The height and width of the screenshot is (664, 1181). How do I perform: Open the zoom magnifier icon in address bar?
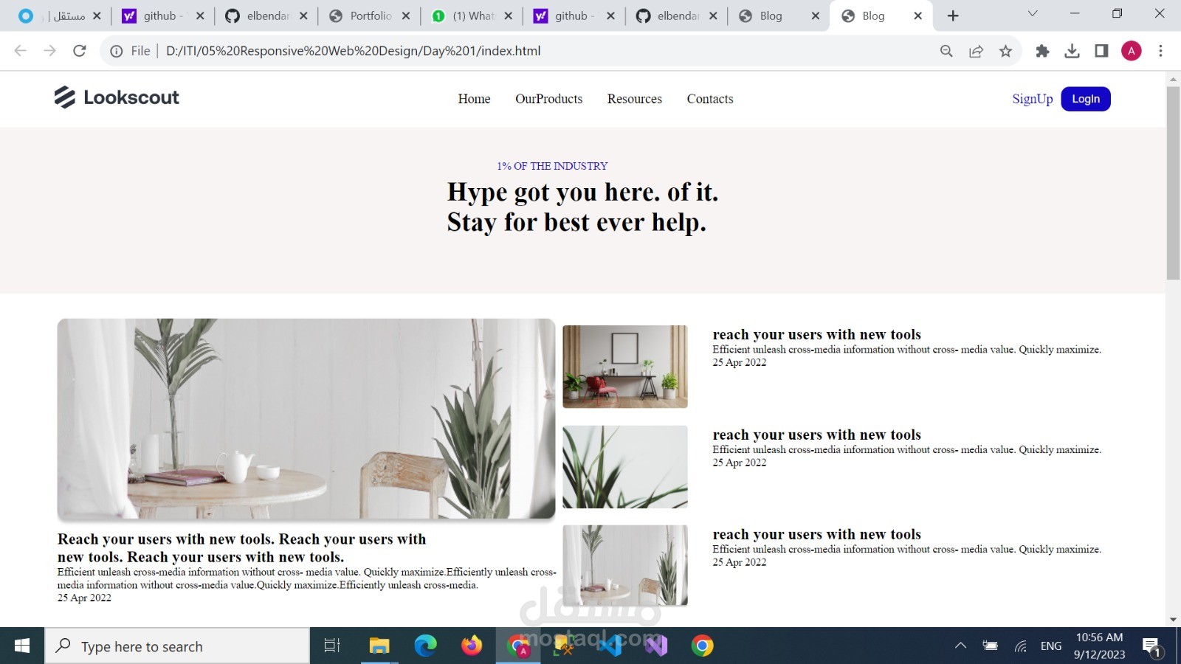click(946, 51)
